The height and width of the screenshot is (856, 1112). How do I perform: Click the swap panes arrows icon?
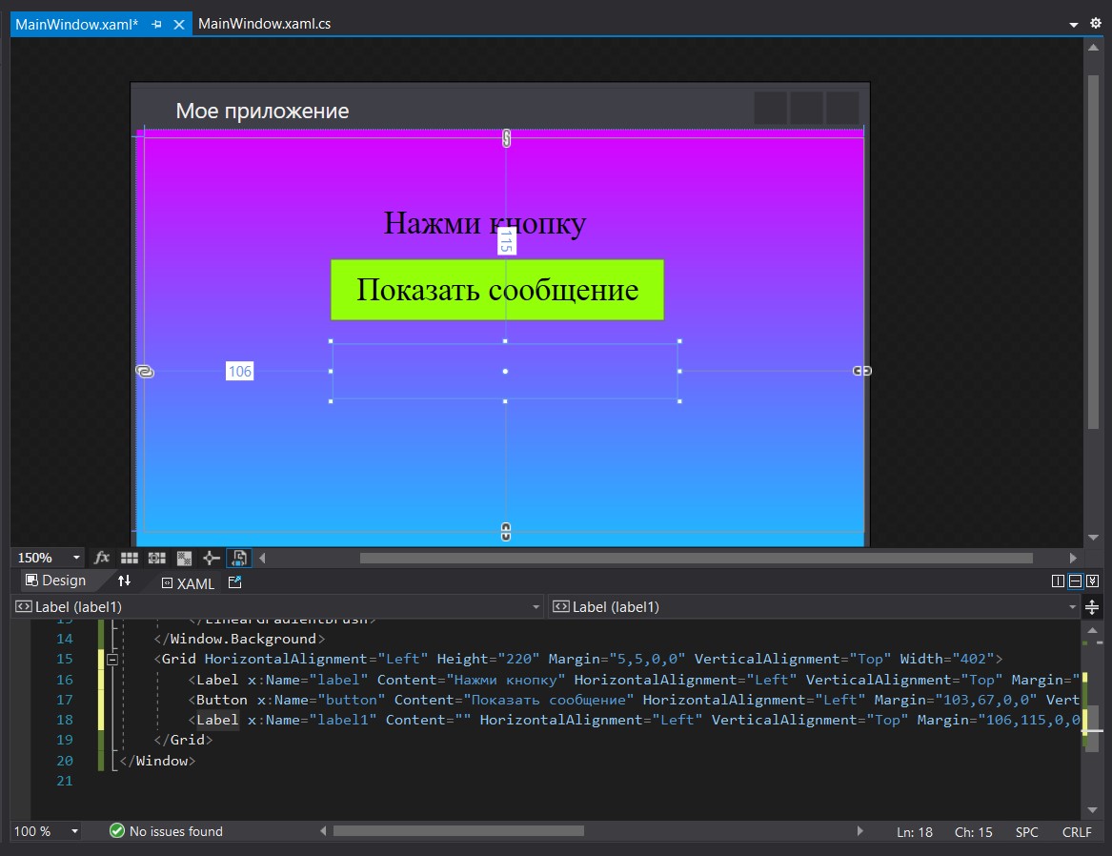point(124,581)
